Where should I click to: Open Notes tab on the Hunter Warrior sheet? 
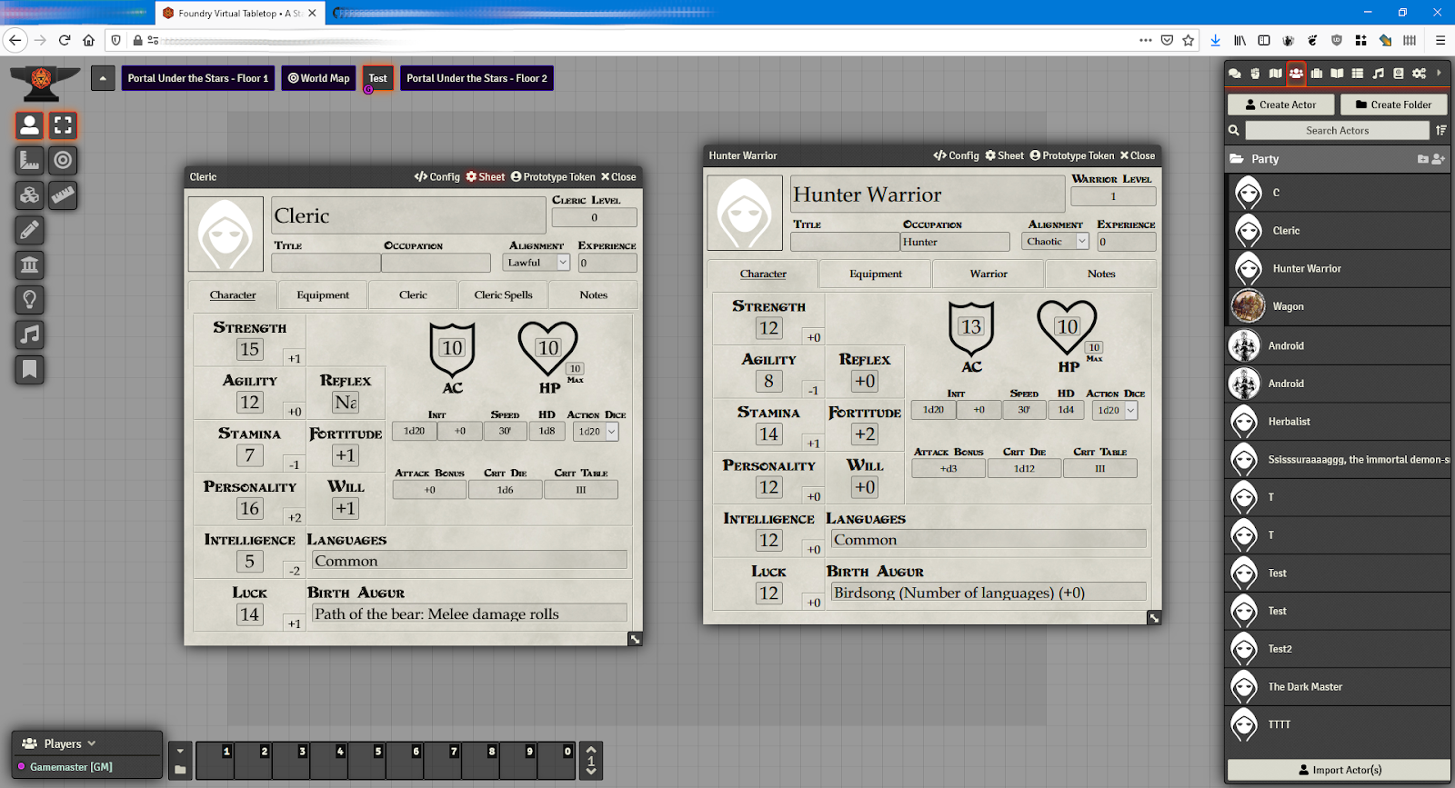tap(1101, 274)
